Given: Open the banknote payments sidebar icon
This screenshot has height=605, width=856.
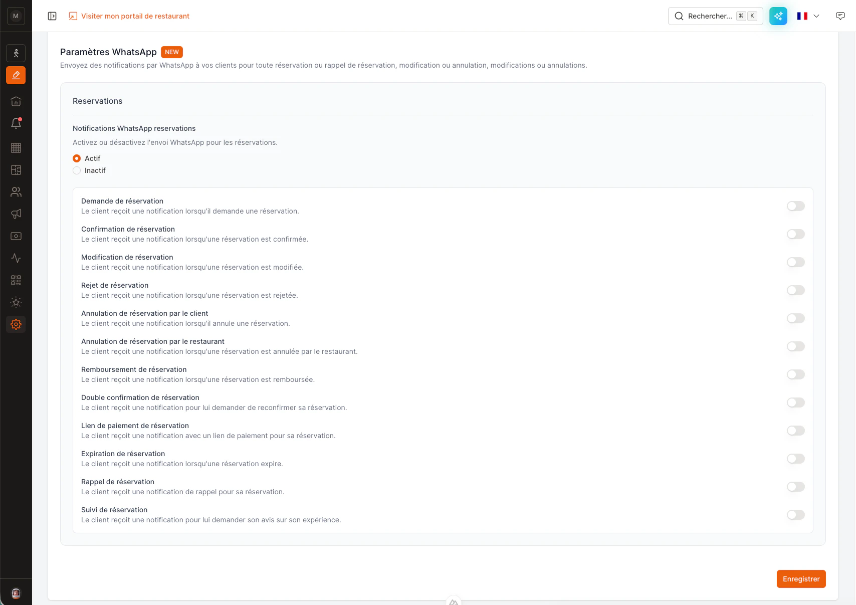Looking at the screenshot, I should pos(16,236).
